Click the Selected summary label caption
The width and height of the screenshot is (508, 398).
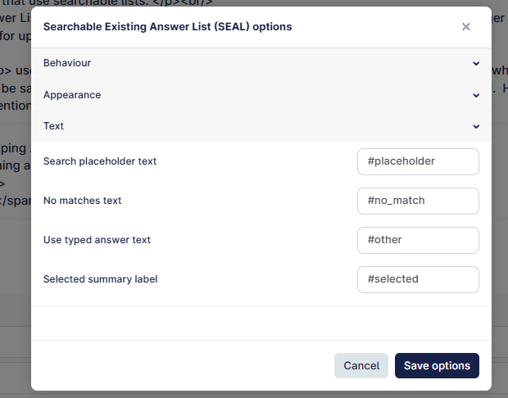click(x=101, y=279)
